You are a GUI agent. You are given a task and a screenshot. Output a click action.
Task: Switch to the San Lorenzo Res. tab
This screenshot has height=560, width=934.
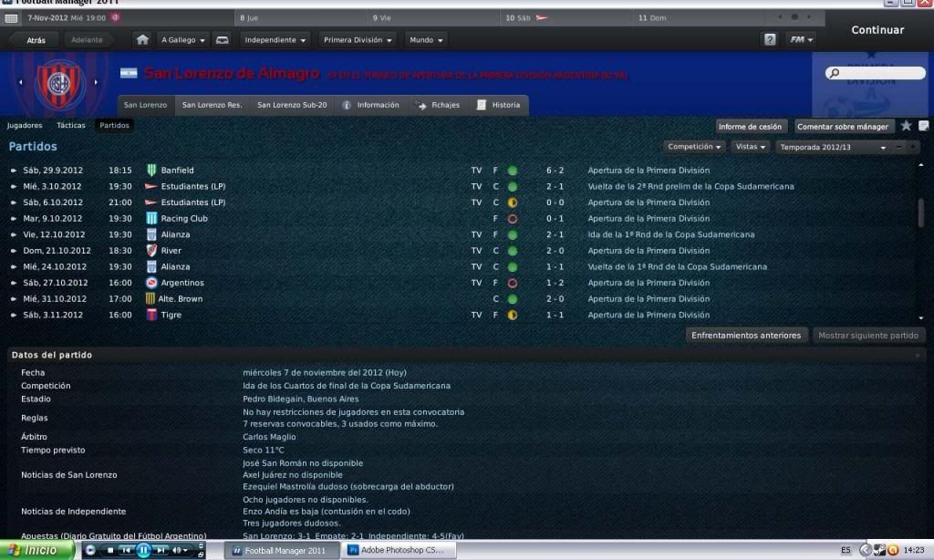tap(212, 106)
